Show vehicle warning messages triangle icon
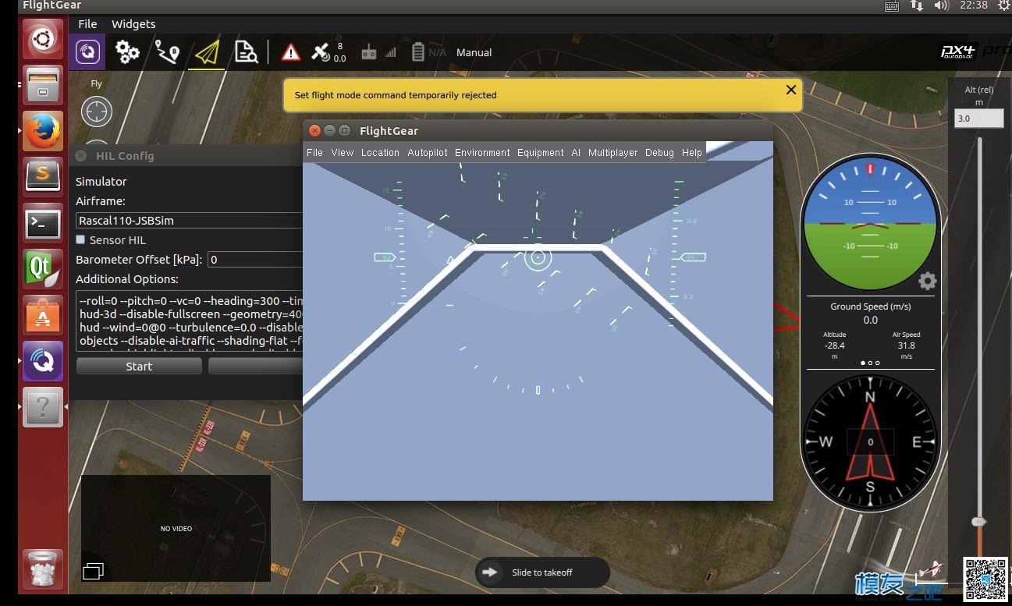The image size is (1012, 606). [291, 52]
